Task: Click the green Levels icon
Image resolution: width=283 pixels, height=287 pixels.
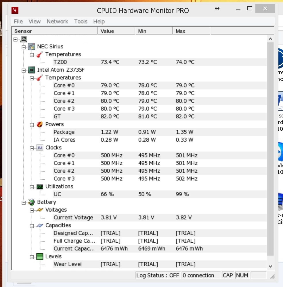Action: point(40,256)
